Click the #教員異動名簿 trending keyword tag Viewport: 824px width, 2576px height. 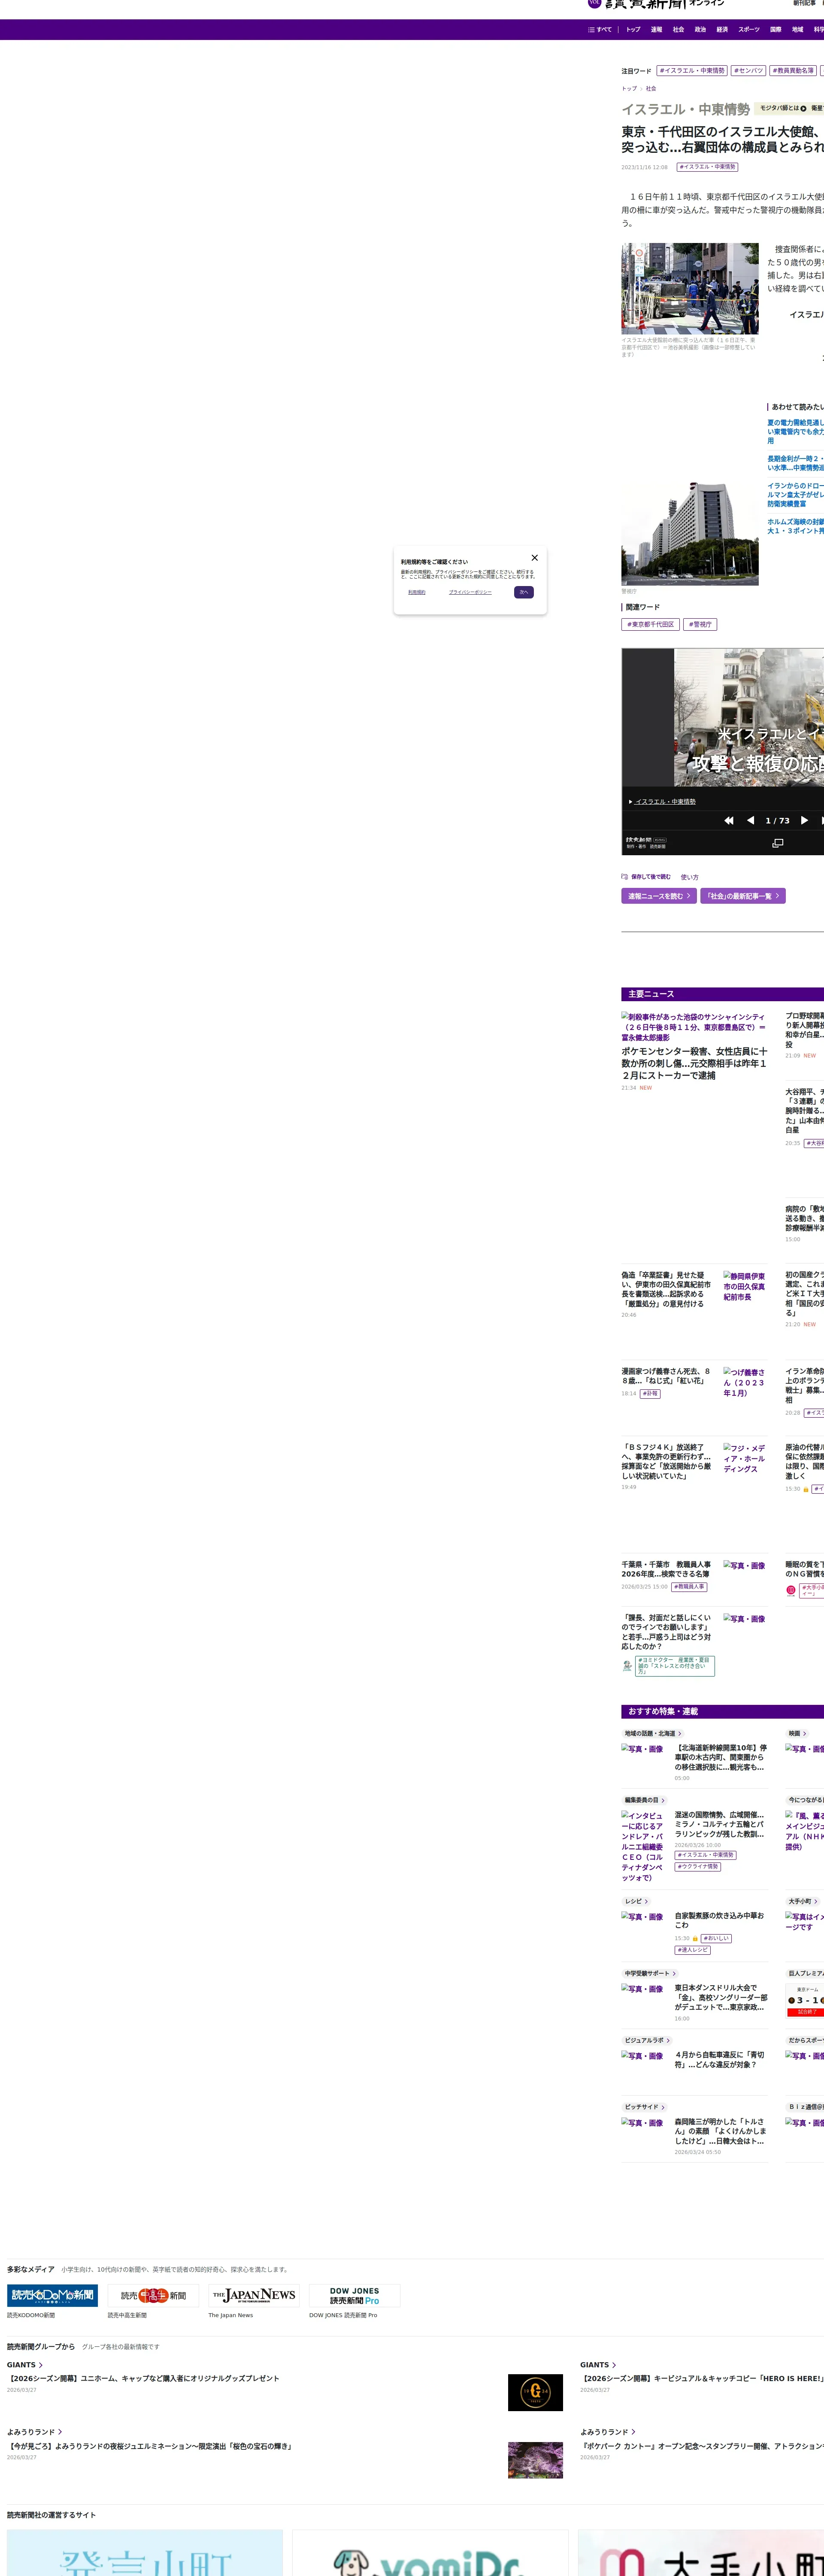pyautogui.click(x=793, y=71)
